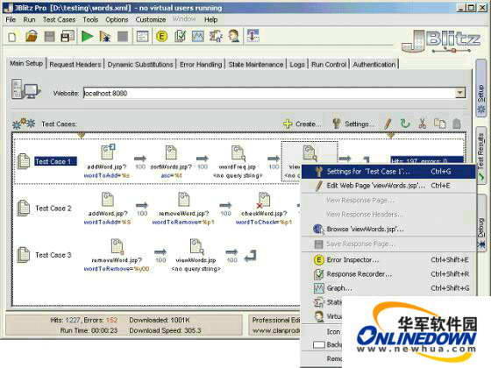Screen dimensions: 491x368
Task: Switch to the Run Control tab
Action: [329, 65]
